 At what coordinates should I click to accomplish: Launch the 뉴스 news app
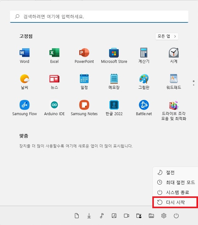pos(54,82)
